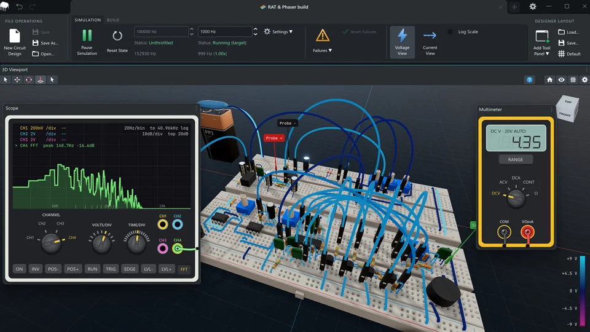Click the multimeter RANGE button
The image size is (590, 332).
point(516,160)
